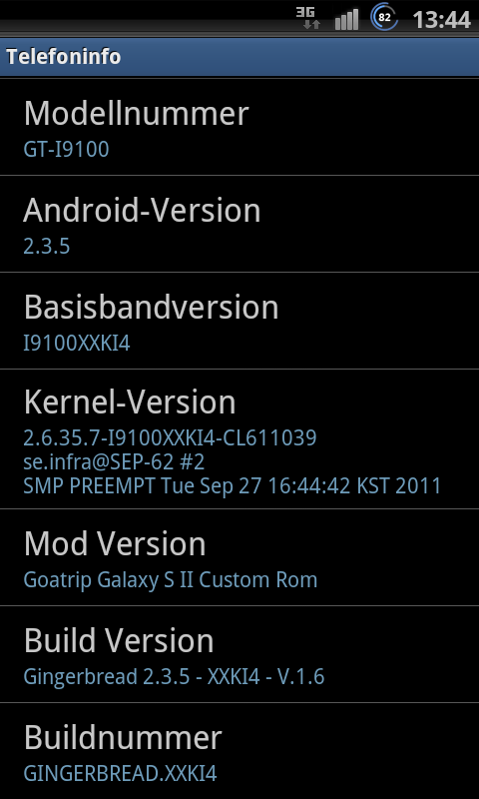Tap the GT-I9100 model value
The image size is (479, 799).
66,149
